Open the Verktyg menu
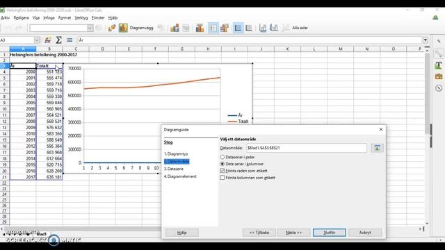This screenshot has height=250, width=445. pyautogui.click(x=81, y=17)
